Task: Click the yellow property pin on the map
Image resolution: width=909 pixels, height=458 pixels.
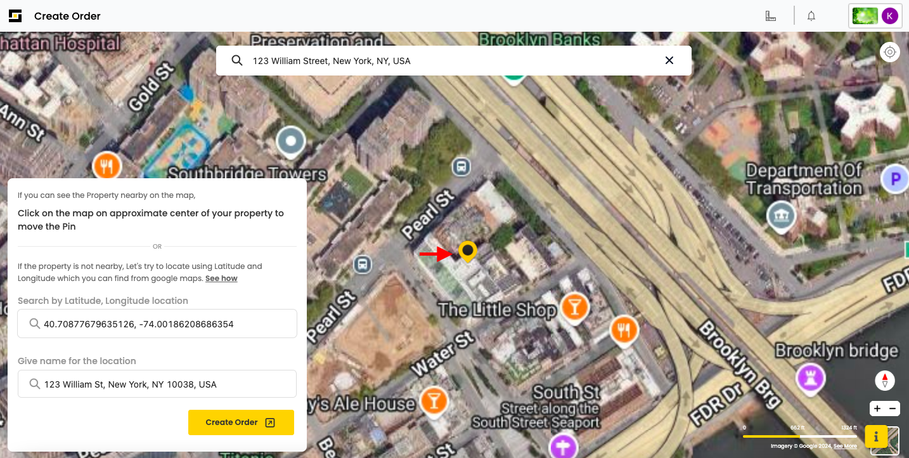Action: tap(468, 252)
